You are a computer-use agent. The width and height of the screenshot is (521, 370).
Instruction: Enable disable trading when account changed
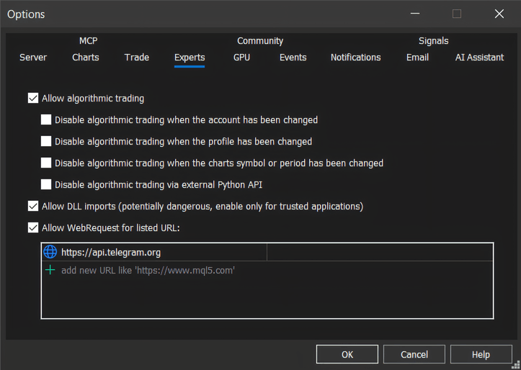(46, 119)
